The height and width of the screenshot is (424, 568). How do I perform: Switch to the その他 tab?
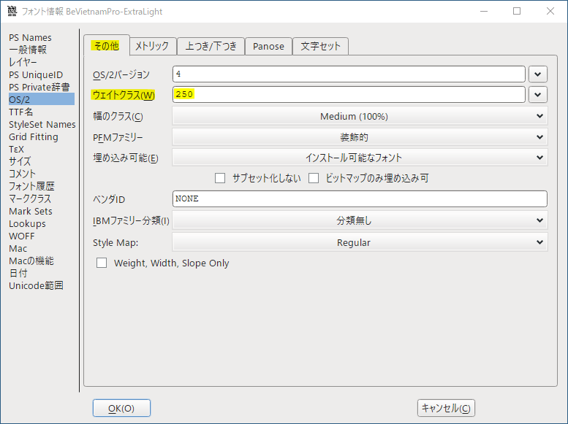coord(107,45)
